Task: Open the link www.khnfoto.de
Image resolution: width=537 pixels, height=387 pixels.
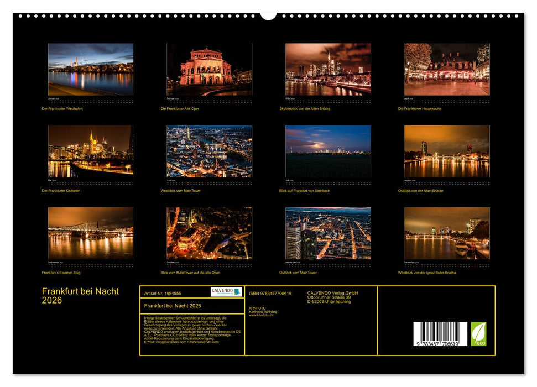Action: point(262,316)
